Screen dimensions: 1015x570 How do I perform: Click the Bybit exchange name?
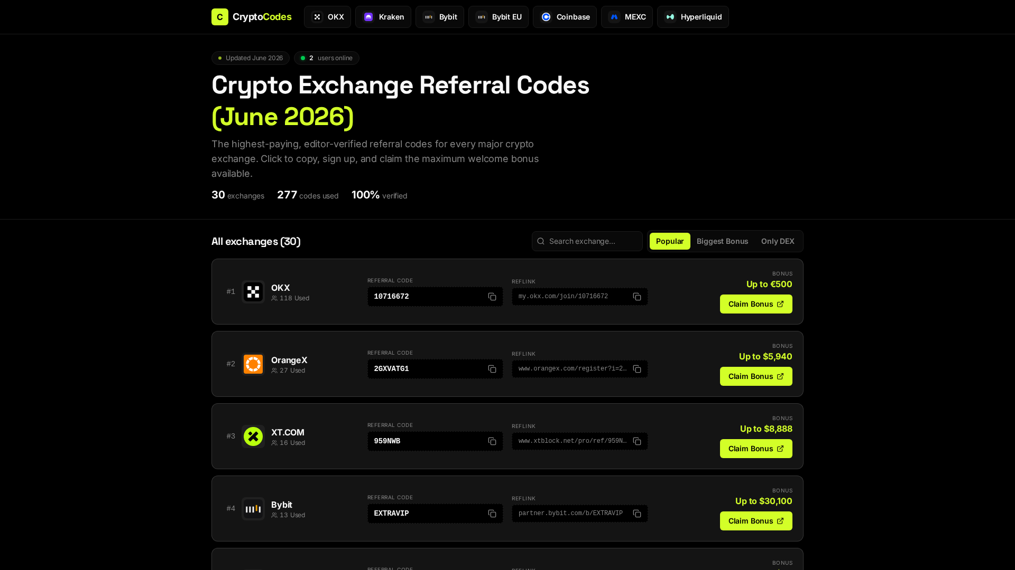pos(282,505)
